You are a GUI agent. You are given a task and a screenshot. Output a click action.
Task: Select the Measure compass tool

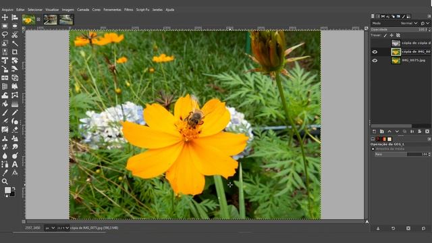pos(15,173)
